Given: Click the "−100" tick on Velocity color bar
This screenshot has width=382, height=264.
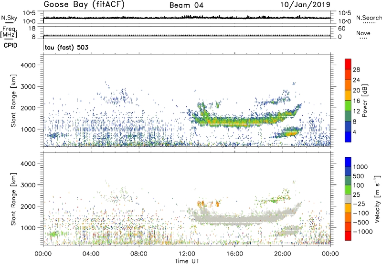Looking at the screenshot, I should coord(361,213).
